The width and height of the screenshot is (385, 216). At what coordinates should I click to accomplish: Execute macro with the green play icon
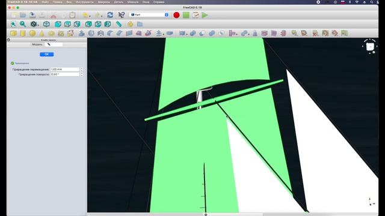click(205, 15)
